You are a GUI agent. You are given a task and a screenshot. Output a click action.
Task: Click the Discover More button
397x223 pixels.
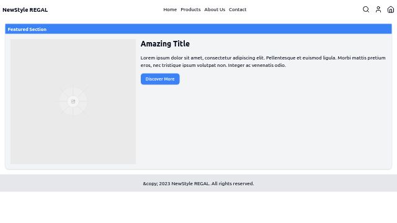tap(160, 79)
